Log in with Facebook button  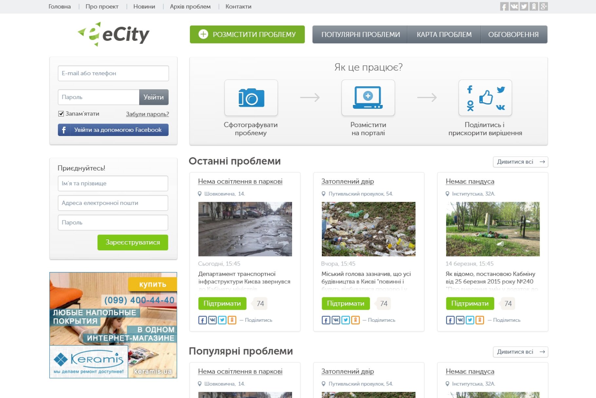pos(113,130)
